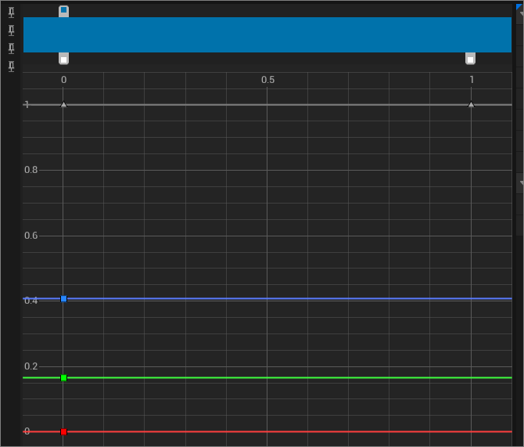
Task: Select the red channel square keyframe
Action: click(64, 432)
